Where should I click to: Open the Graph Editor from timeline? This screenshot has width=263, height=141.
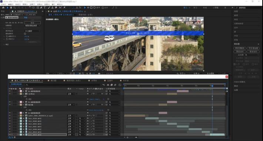[x=120, y=85]
